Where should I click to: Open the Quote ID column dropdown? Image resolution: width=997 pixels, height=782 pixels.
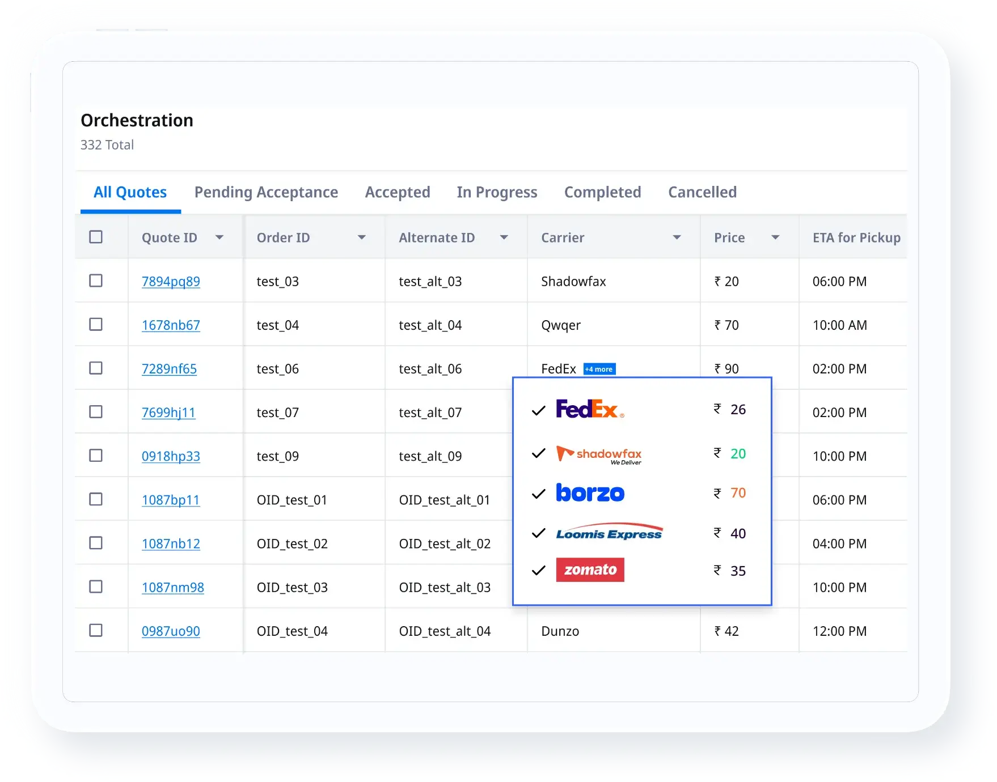pos(220,238)
